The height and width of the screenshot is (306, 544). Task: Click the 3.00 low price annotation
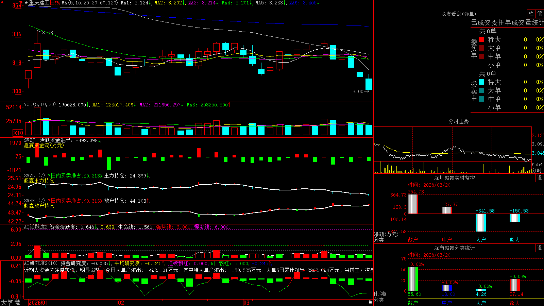coord(358,91)
